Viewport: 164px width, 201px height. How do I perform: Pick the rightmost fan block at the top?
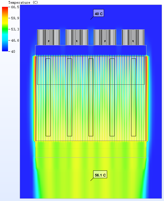(133, 37)
